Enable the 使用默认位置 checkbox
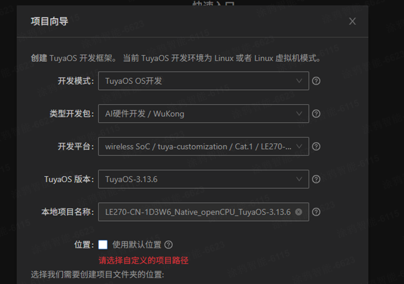 (103, 245)
